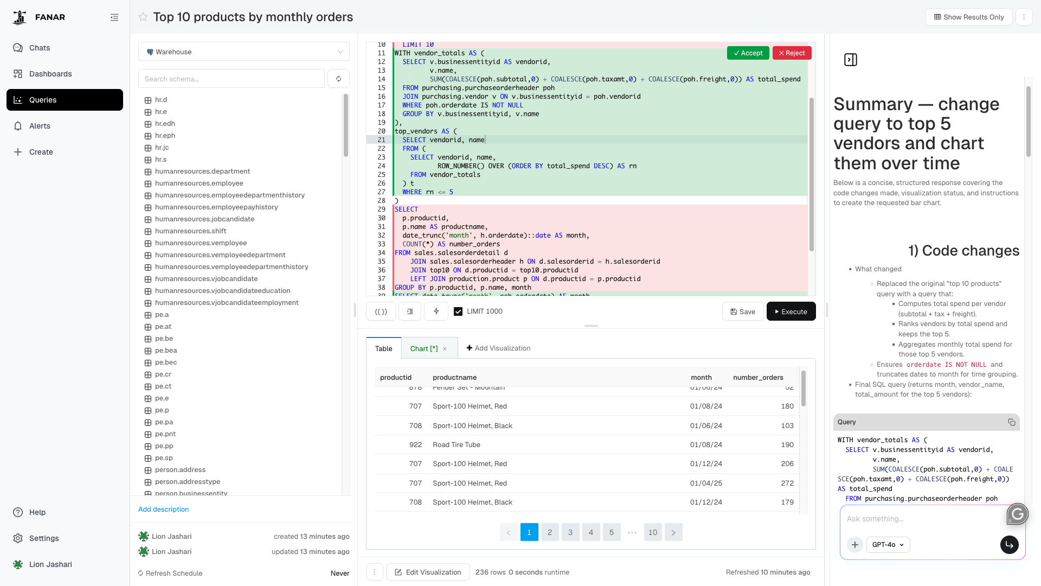The height and width of the screenshot is (586, 1041).
Task: Click the lightning bolt autocomplete icon
Action: click(x=436, y=311)
